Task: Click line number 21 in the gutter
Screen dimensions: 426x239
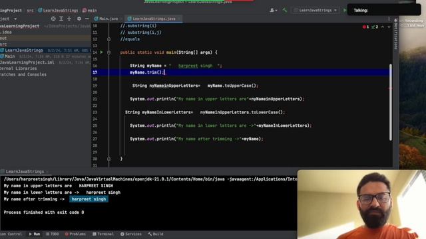Action: pos(95,99)
